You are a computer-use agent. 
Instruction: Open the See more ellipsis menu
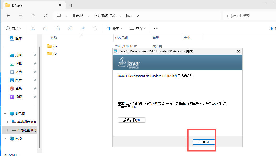click(156, 28)
